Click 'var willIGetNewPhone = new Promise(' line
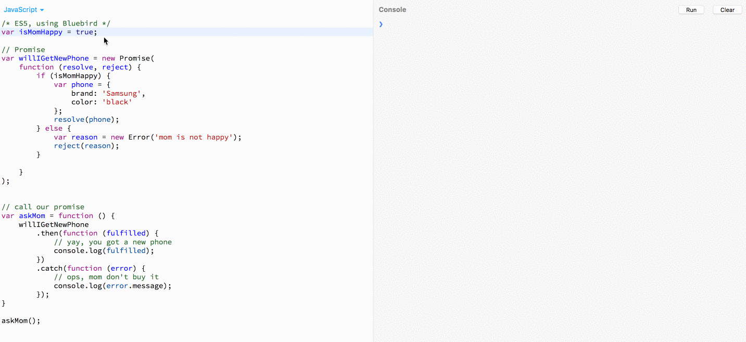The height and width of the screenshot is (342, 746). tap(78, 58)
